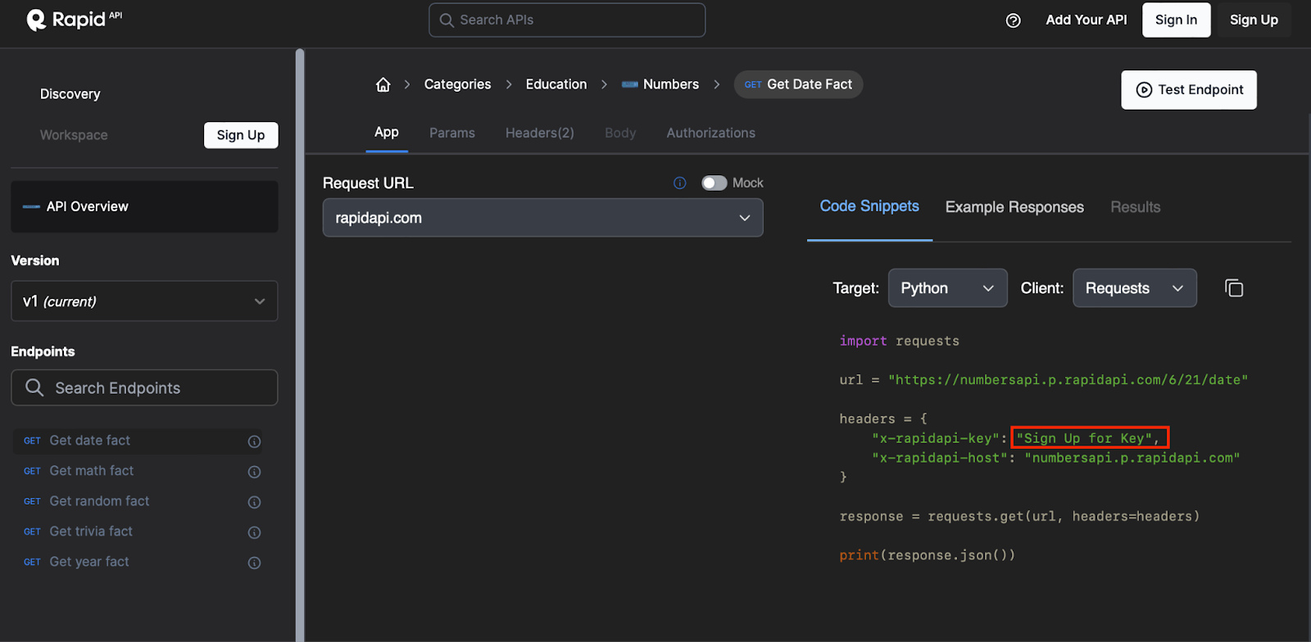
Task: Click the Numbers API icon in breadcrumb
Action: (629, 84)
